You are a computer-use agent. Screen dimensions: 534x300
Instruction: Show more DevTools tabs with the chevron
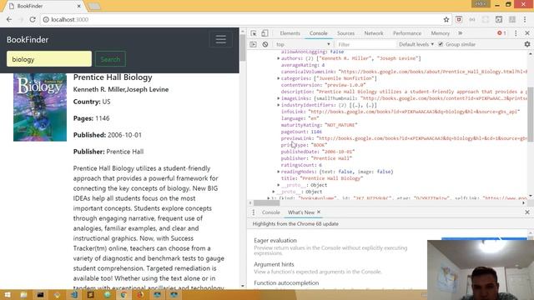point(460,33)
